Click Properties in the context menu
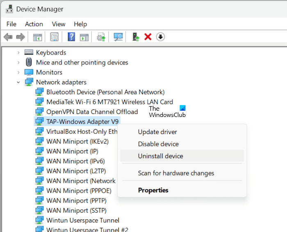 point(153,190)
